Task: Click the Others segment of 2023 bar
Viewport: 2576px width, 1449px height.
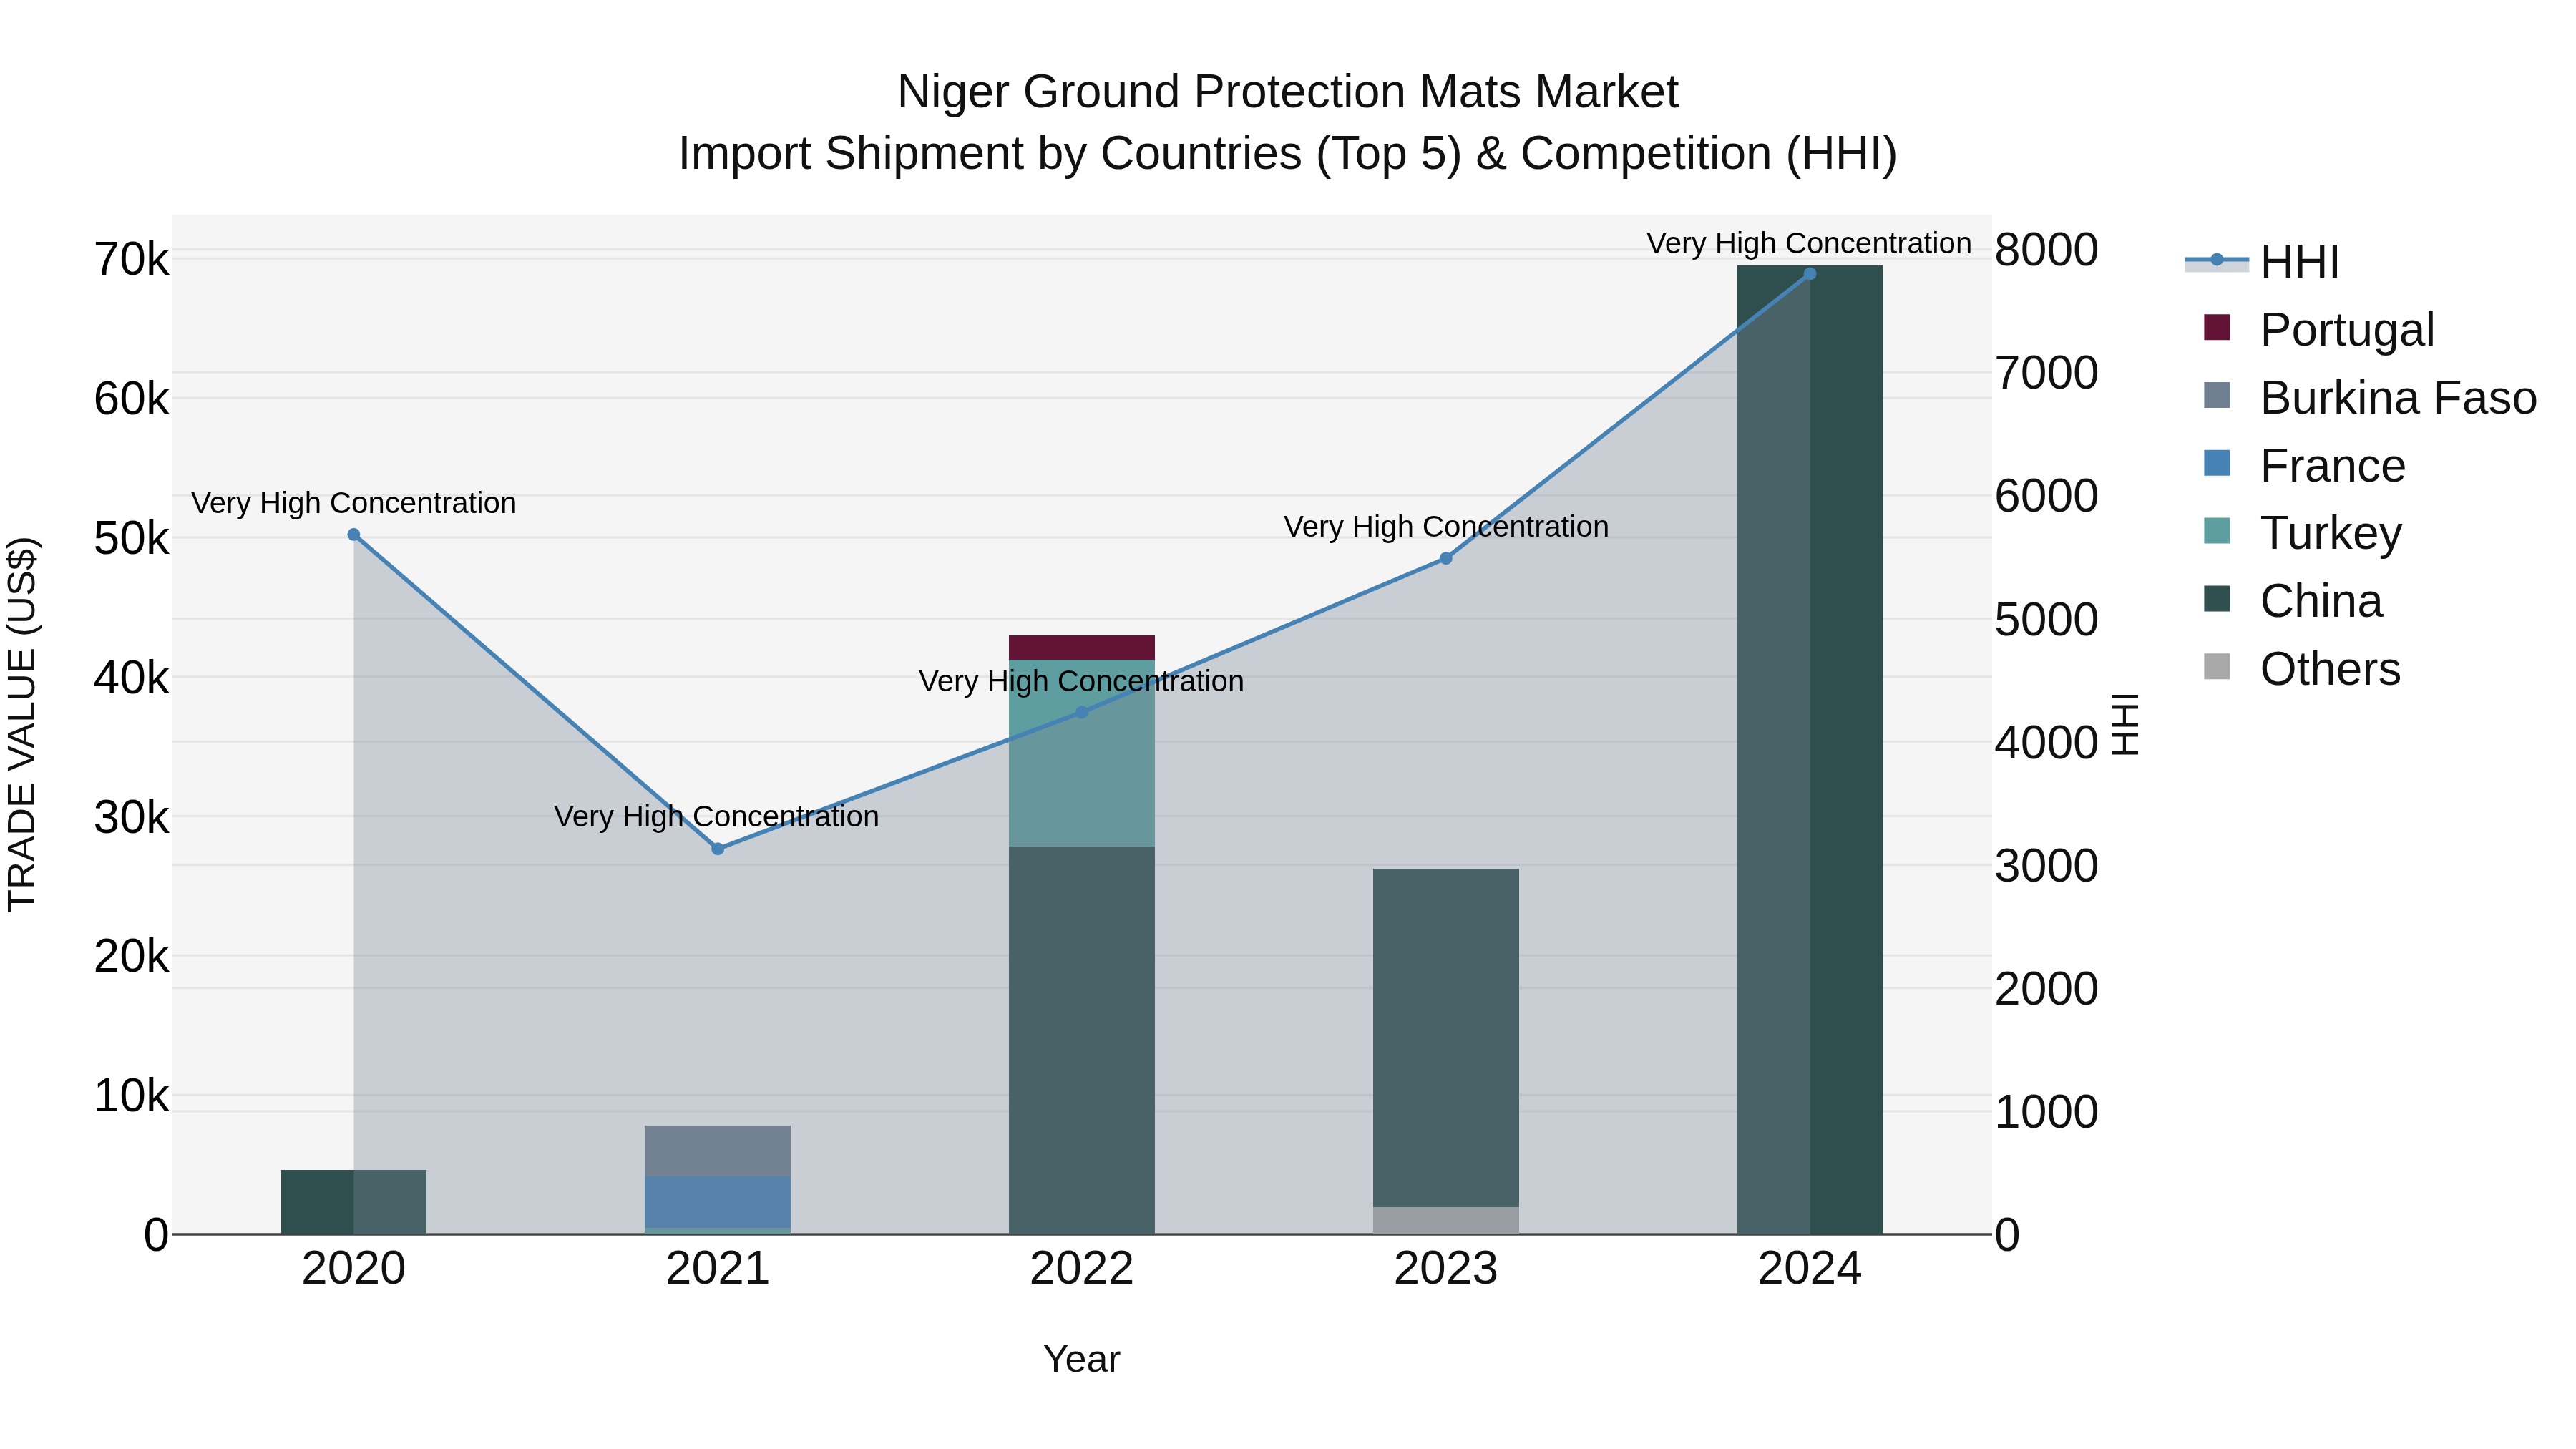Action: tap(1446, 1221)
